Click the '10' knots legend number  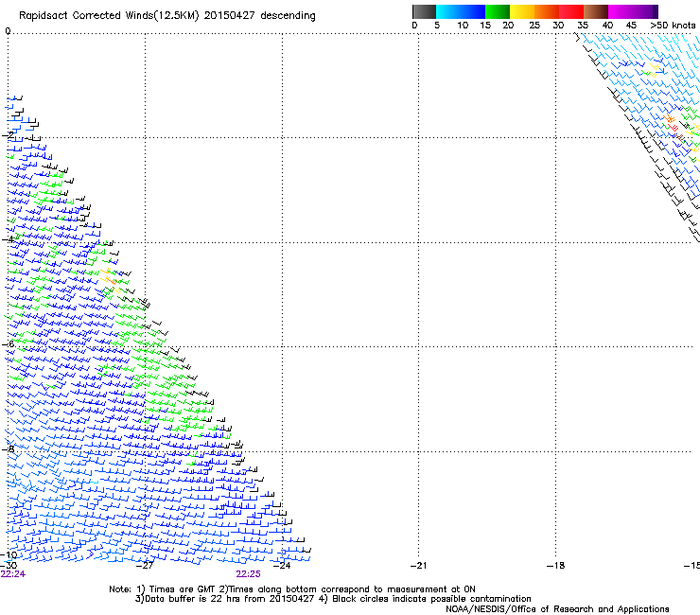pyautogui.click(x=463, y=26)
